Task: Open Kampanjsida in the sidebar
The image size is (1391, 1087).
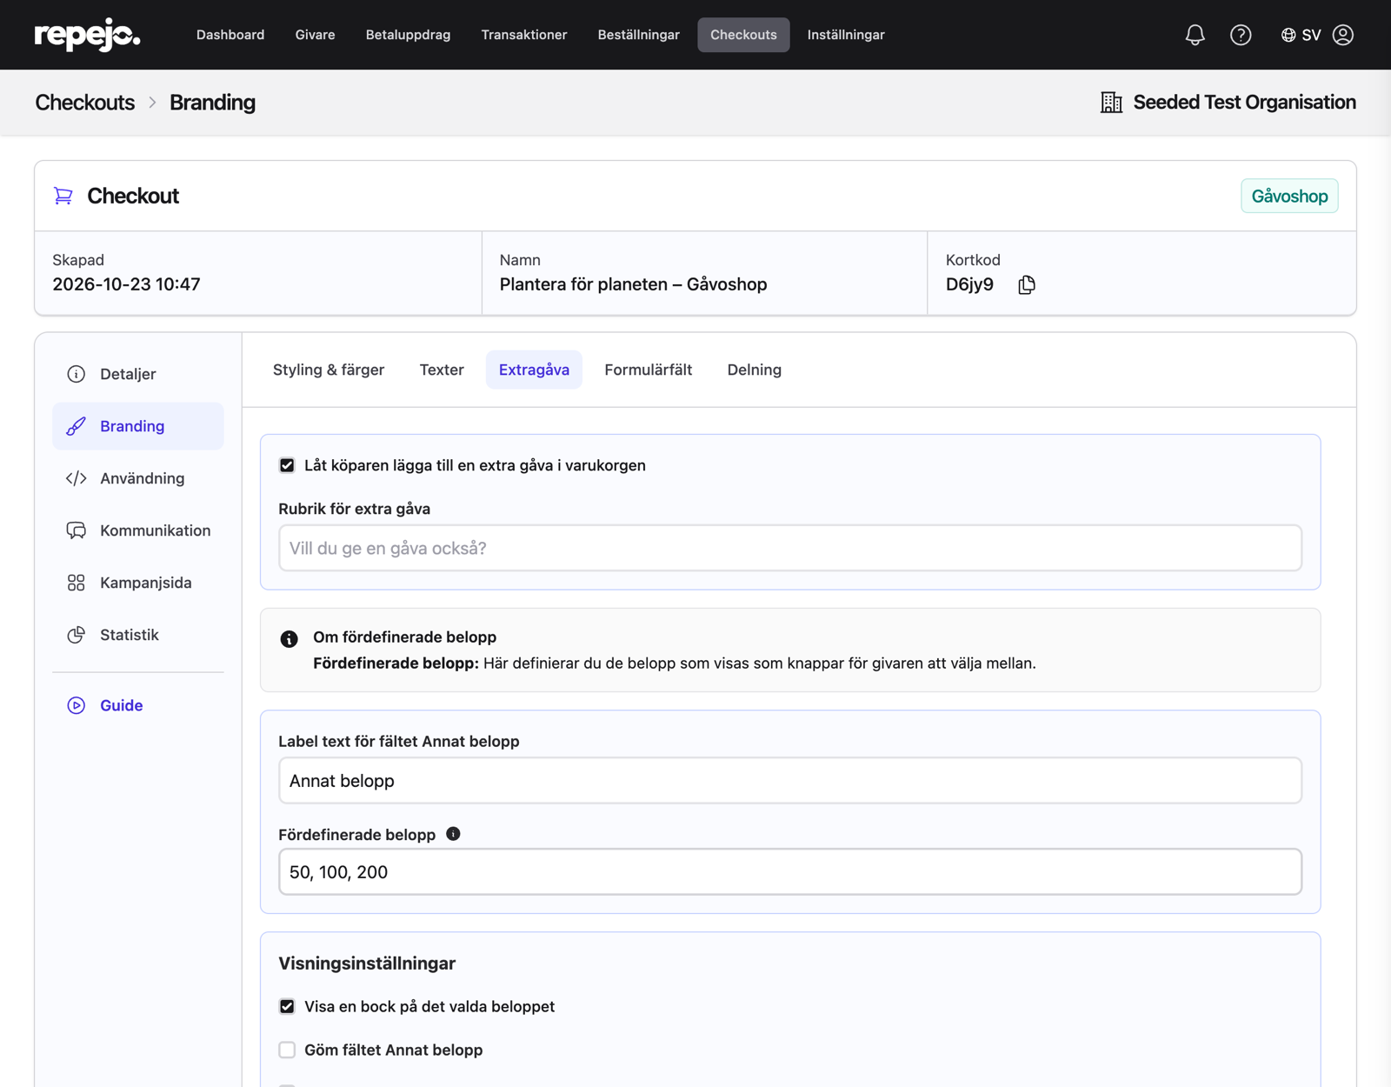Action: (x=138, y=583)
